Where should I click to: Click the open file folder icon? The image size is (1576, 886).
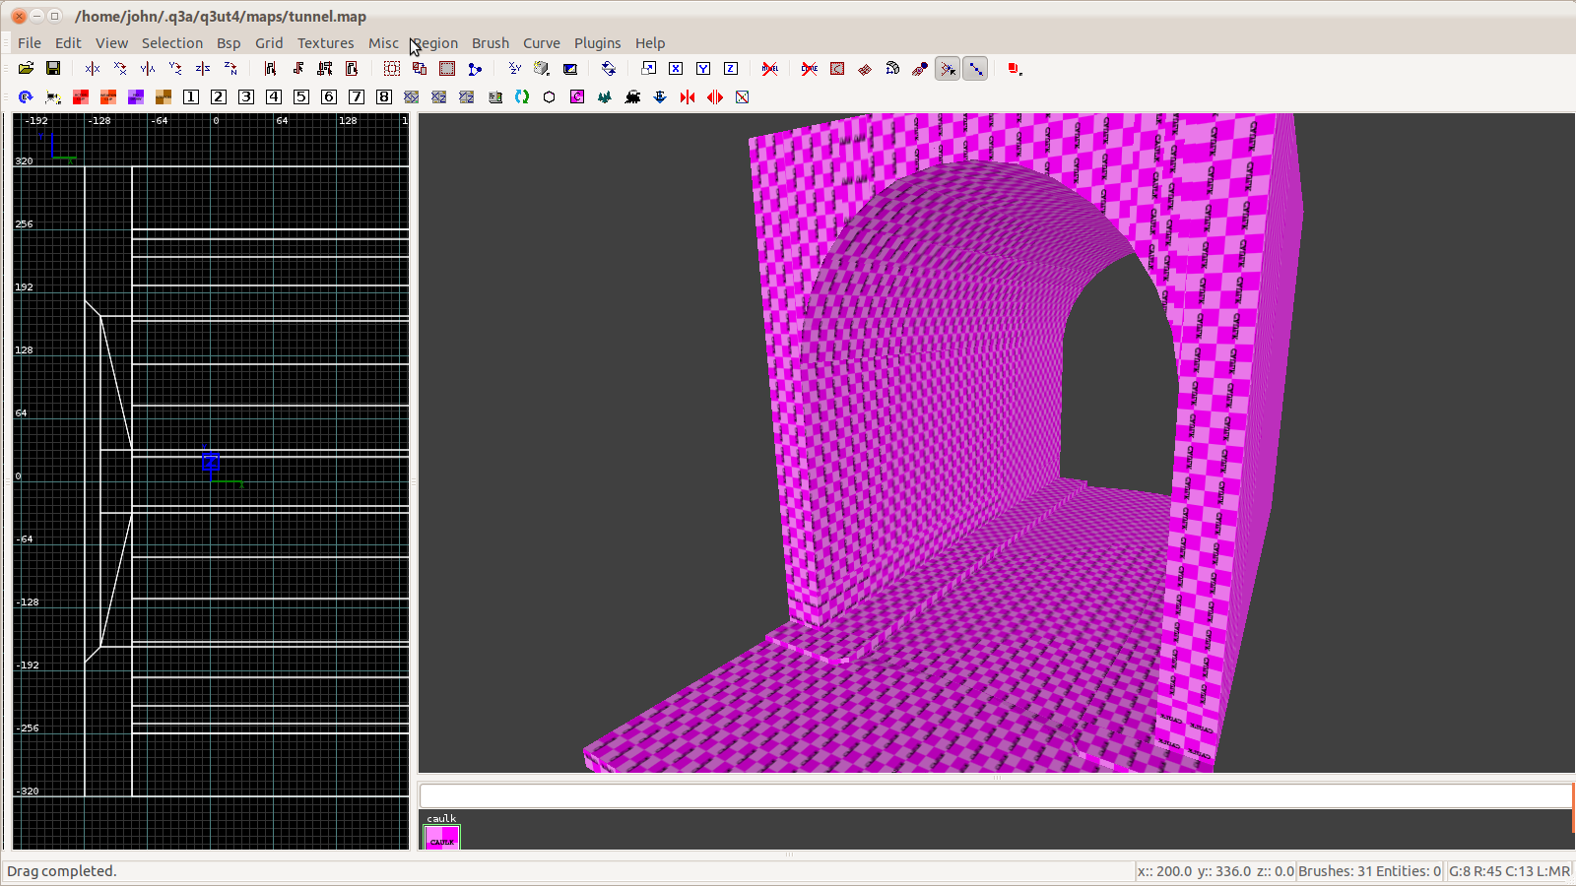26,69
